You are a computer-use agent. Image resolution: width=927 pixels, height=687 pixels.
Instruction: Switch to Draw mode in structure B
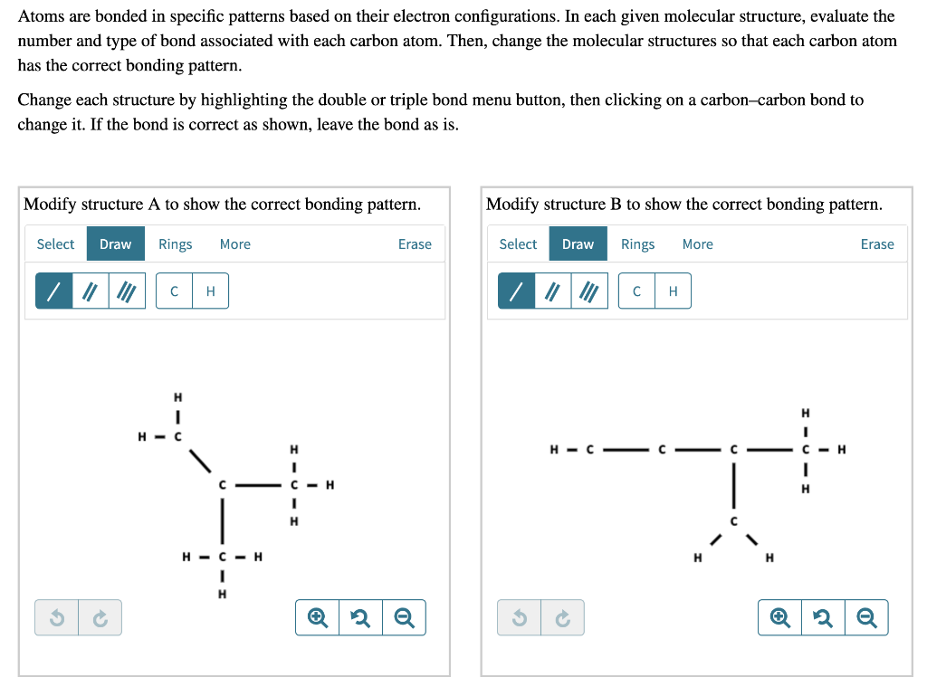tap(578, 243)
